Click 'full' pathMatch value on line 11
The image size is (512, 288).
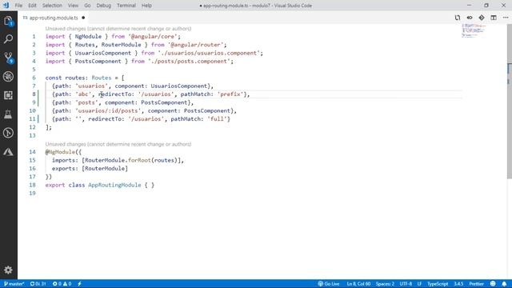coord(217,119)
